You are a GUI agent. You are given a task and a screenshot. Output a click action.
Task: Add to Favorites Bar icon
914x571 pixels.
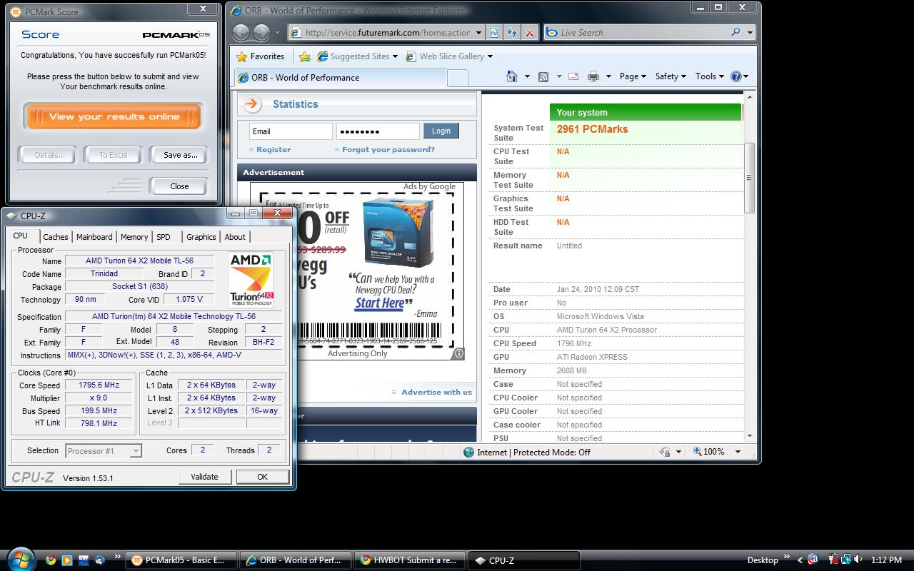pyautogui.click(x=305, y=56)
